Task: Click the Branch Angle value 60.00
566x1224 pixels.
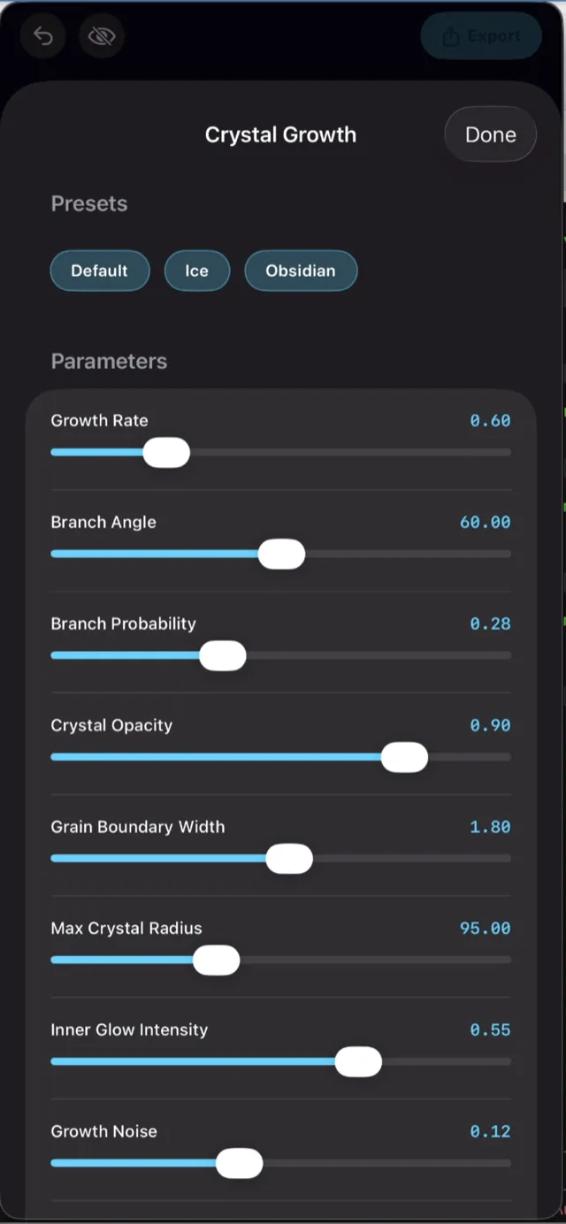Action: coord(485,522)
